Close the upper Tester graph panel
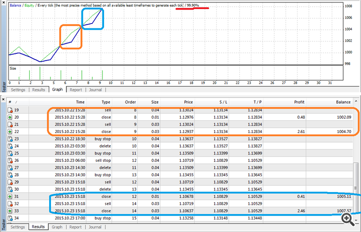The width and height of the screenshot is (361, 232). 3,2
